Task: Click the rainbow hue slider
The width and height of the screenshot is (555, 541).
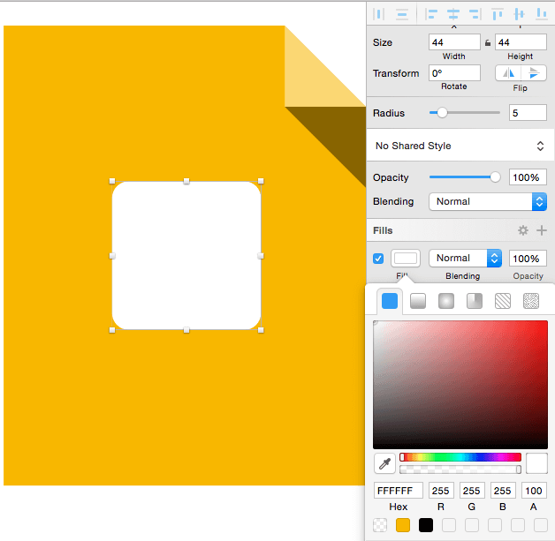Action: [460, 457]
